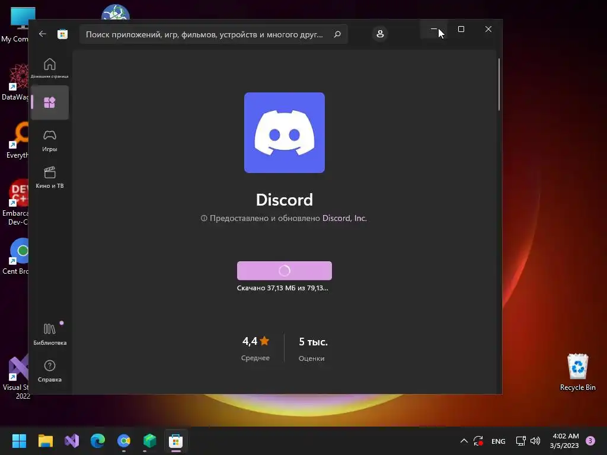Select the Visual Studio 2022 desktop shortcut
Image resolution: width=607 pixels, height=455 pixels.
click(x=15, y=376)
